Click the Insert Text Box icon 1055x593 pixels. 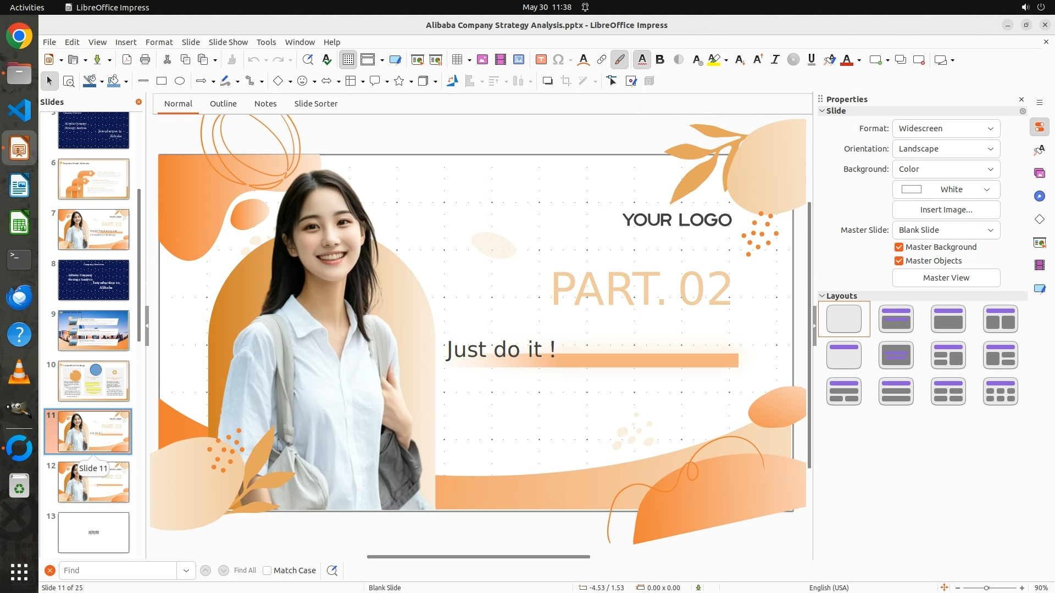pos(541,60)
